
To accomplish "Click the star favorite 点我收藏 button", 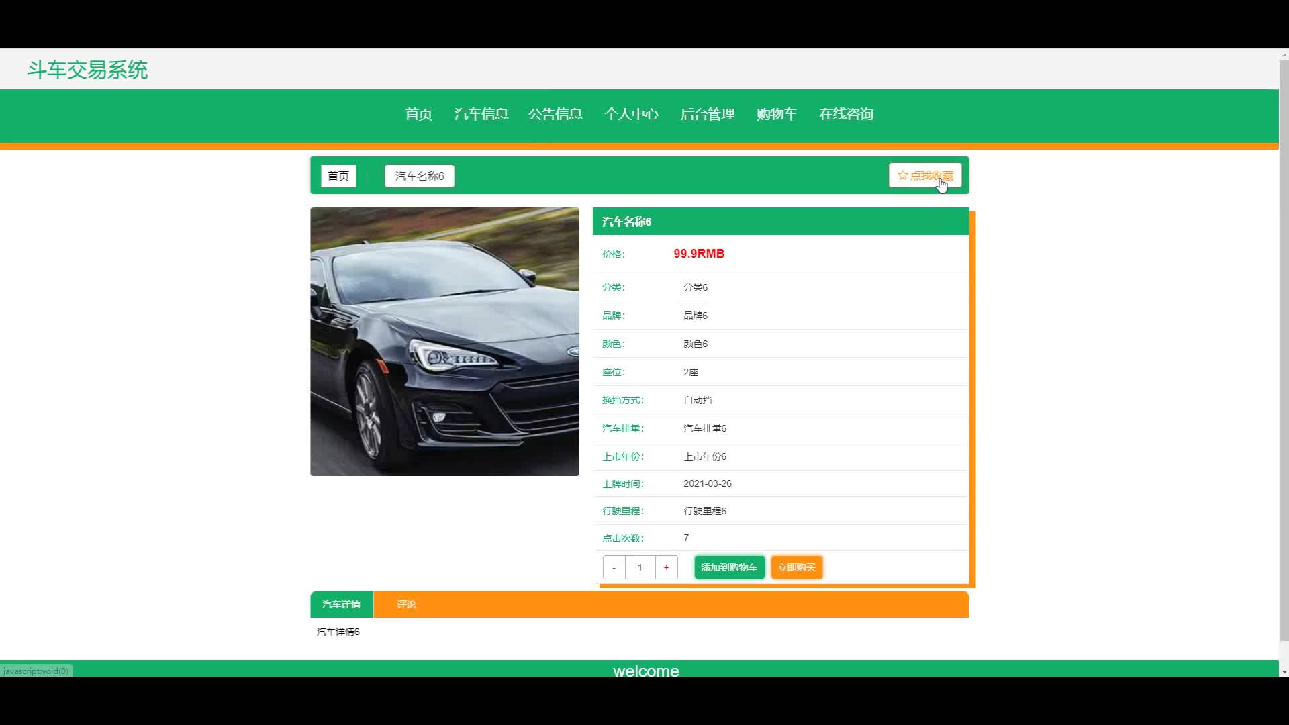I will click(x=924, y=175).
